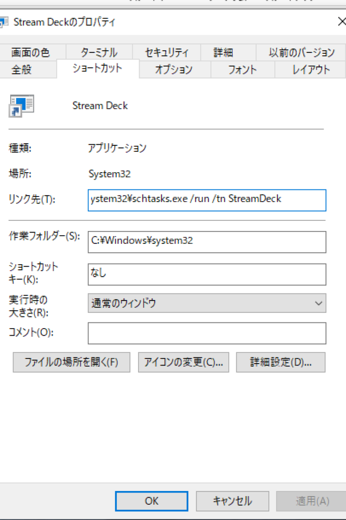Open the セキュリティ tab
This screenshot has width=346, height=520.
click(166, 52)
